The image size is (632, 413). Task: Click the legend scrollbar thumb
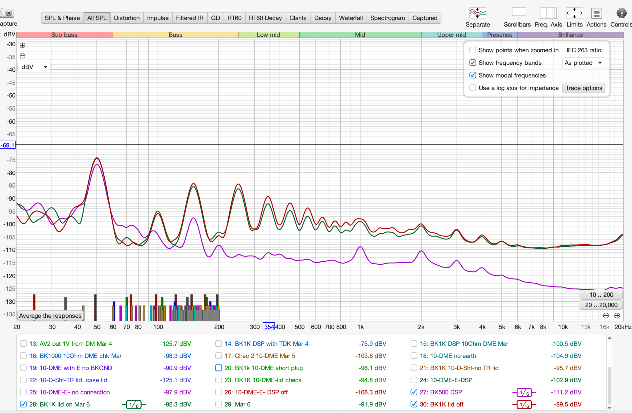(609, 385)
